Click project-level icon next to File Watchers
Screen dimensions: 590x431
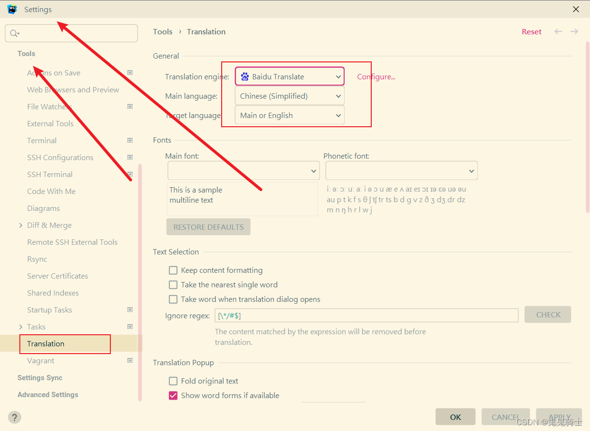[x=130, y=106]
